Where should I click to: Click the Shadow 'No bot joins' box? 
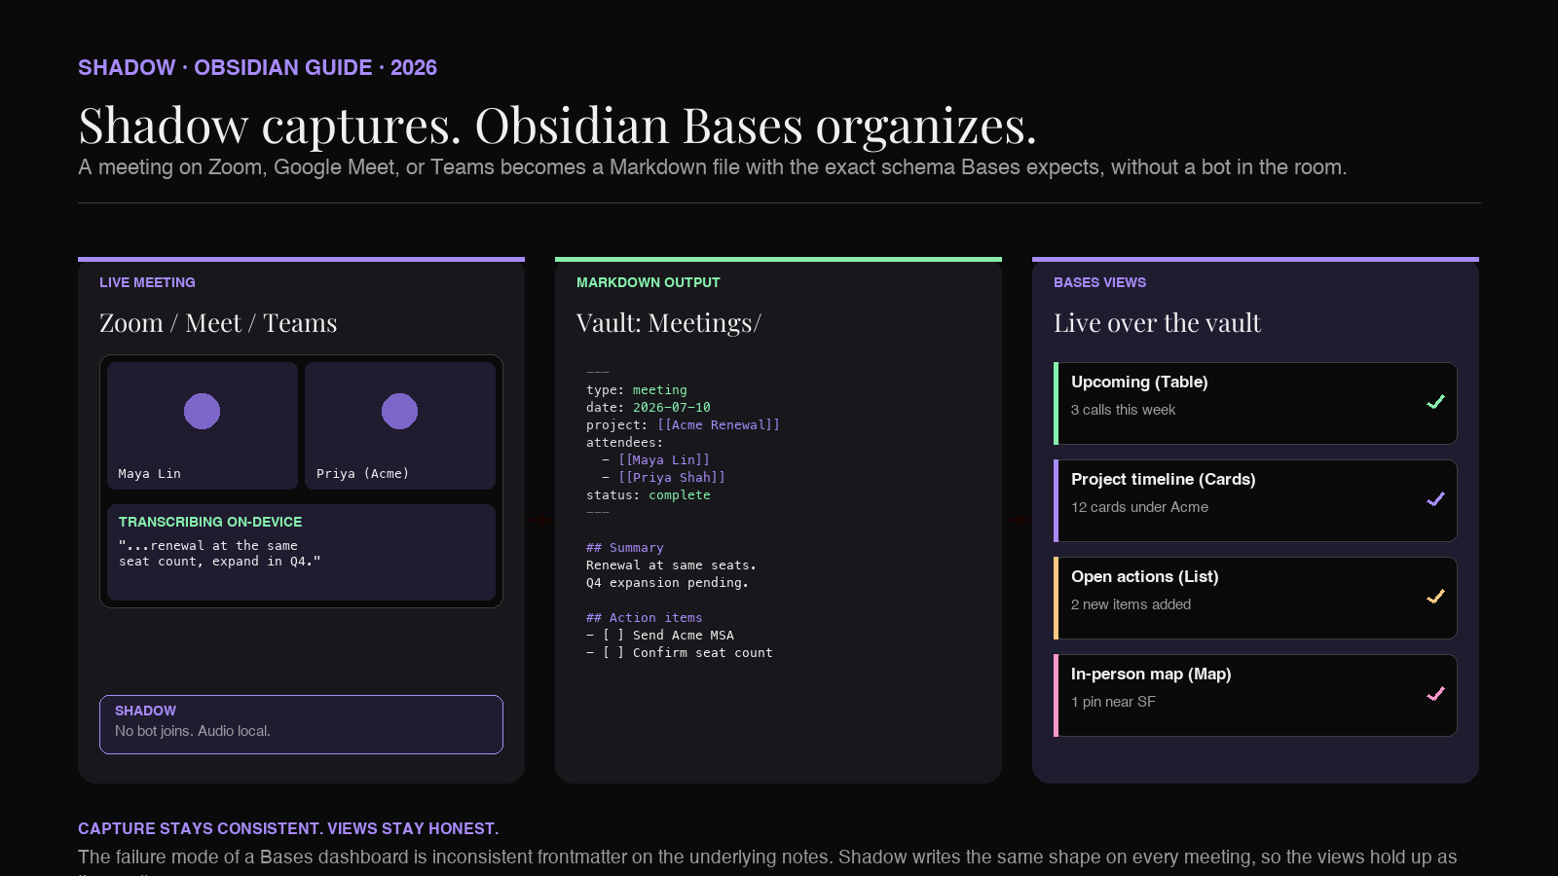[x=301, y=724]
